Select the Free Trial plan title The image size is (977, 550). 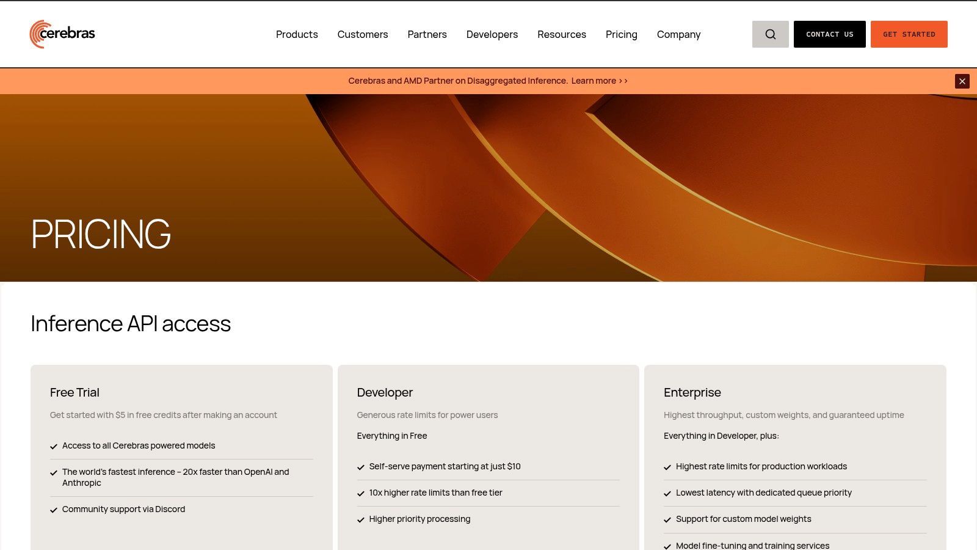(x=74, y=392)
